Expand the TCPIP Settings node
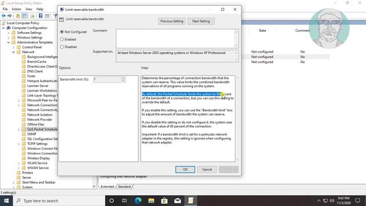This screenshot has width=366, height=206. (19, 144)
